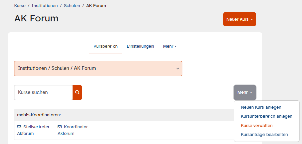Focus the Kurse suchen search field
Screen dimensions: 302x144
[43, 92]
